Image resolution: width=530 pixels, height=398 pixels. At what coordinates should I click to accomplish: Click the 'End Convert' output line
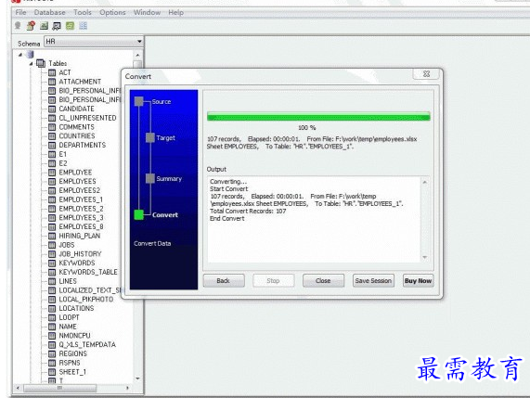tap(227, 219)
